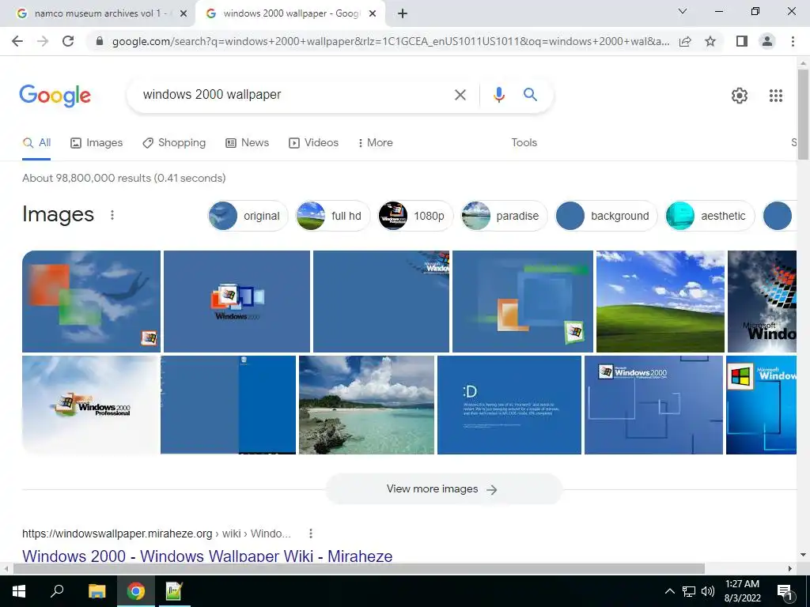Screen dimensions: 810x607
Task: Open a new browser tab
Action: 403,13
